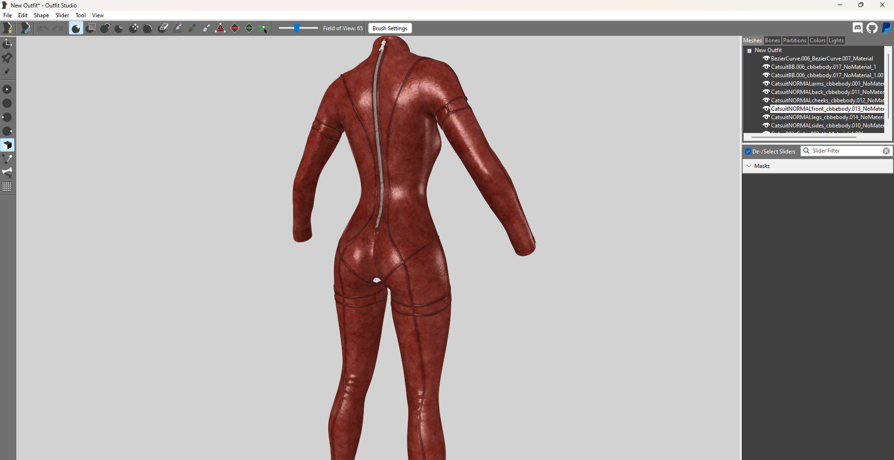
Task: Select the Mask brush with dashed square
Action: coord(91,28)
